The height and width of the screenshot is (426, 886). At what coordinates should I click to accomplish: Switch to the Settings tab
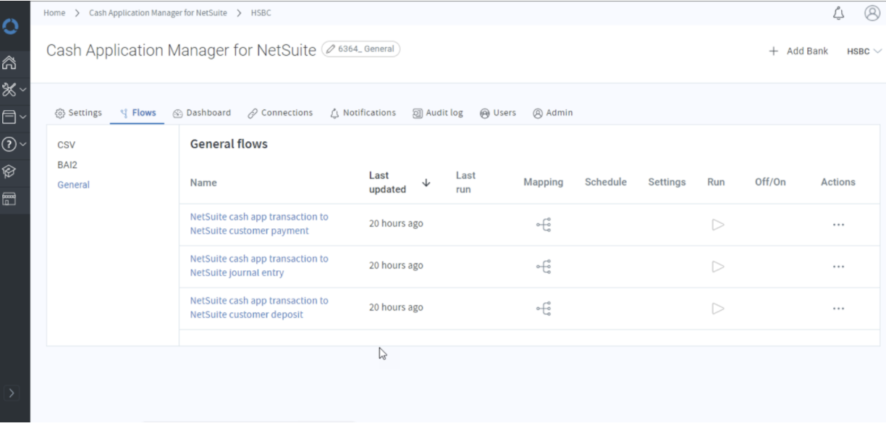coord(79,113)
